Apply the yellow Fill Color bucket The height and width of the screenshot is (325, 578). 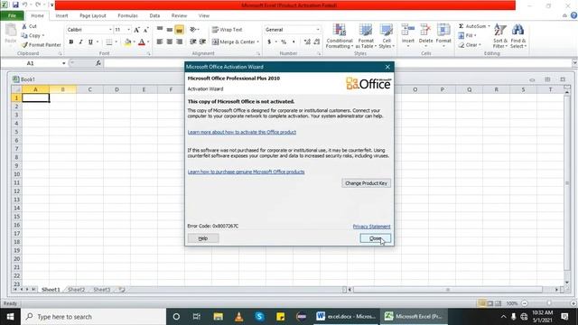tap(127, 42)
